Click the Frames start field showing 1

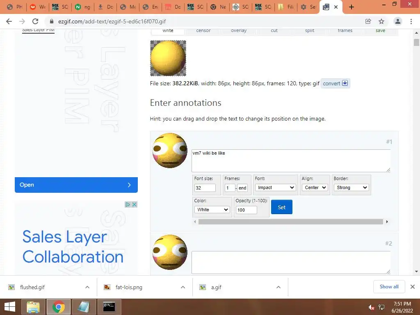pos(230,188)
